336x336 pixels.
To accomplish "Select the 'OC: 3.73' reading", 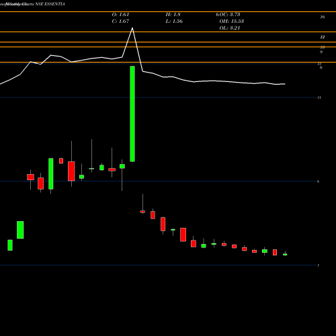I will (230, 15).
